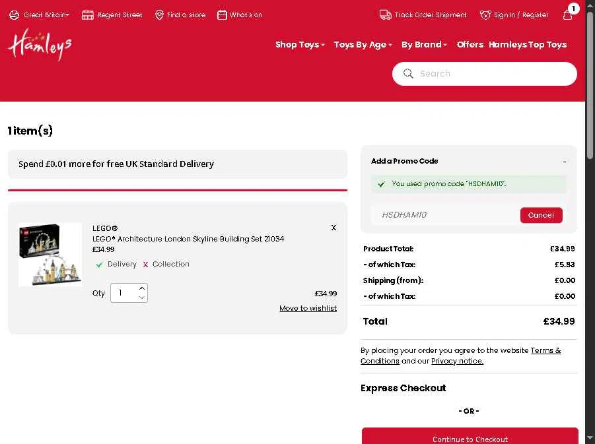This screenshot has height=444, width=595.
Task: Focus the Search input field
Action: pyautogui.click(x=485, y=74)
